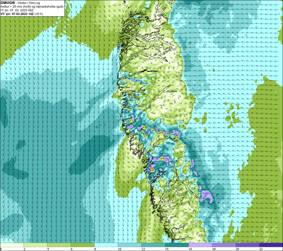Pick the 4–6 m/s green swatch

pos(59,245)
